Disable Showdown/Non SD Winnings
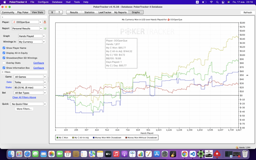256x160 pixels. 4,58
